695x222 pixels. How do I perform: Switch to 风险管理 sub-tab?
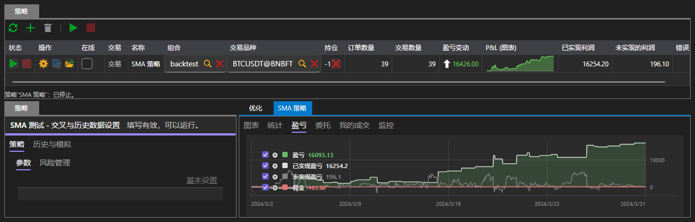pyautogui.click(x=55, y=163)
